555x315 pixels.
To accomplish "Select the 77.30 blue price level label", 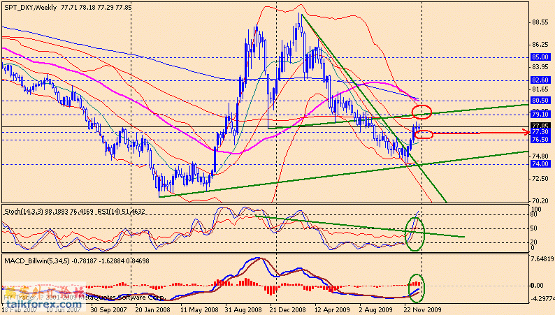I will (x=540, y=132).
